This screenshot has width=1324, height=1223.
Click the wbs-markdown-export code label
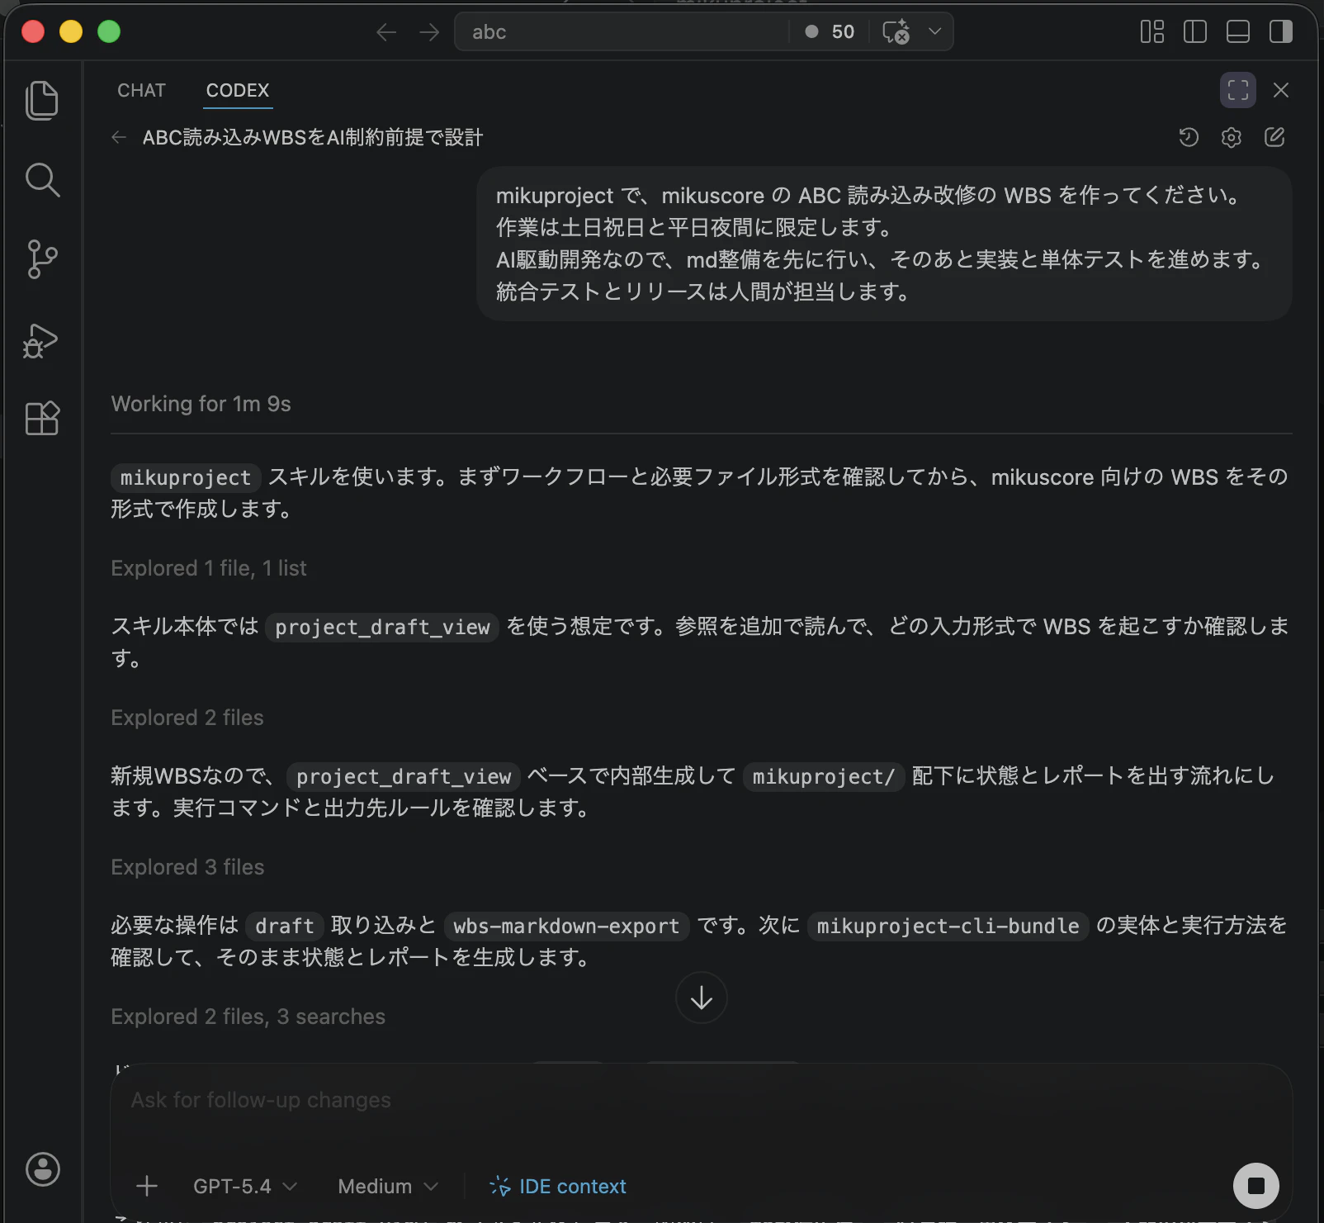pyautogui.click(x=566, y=927)
